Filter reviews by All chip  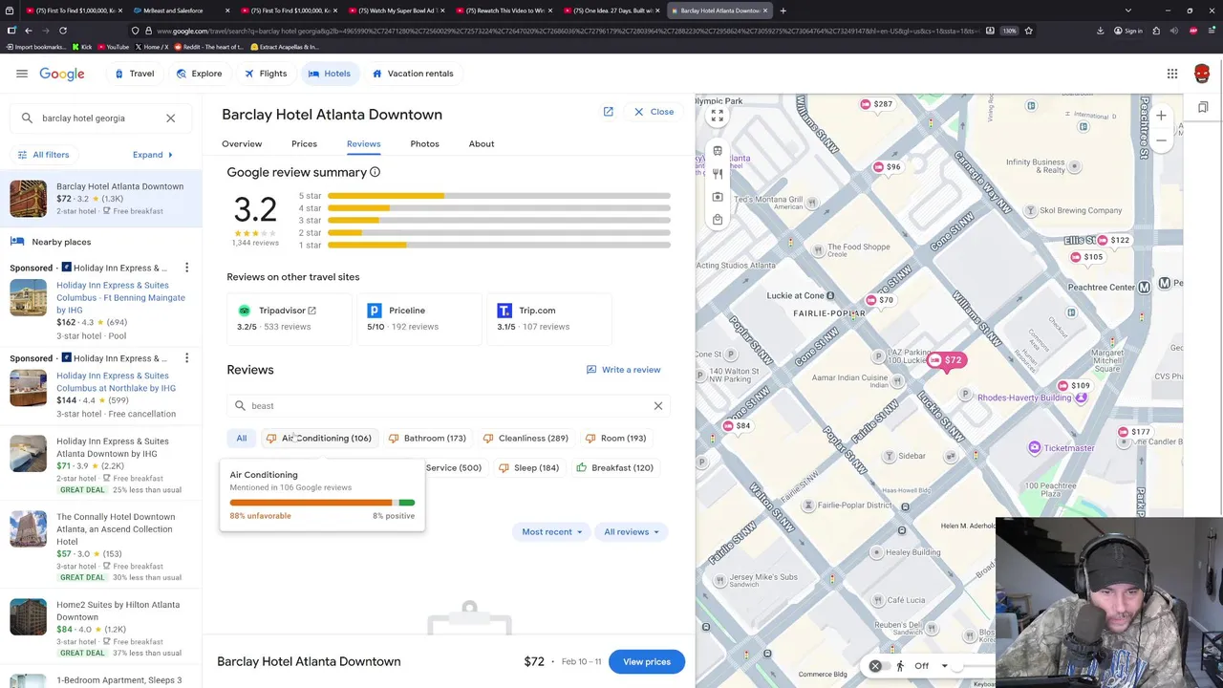pyautogui.click(x=242, y=438)
